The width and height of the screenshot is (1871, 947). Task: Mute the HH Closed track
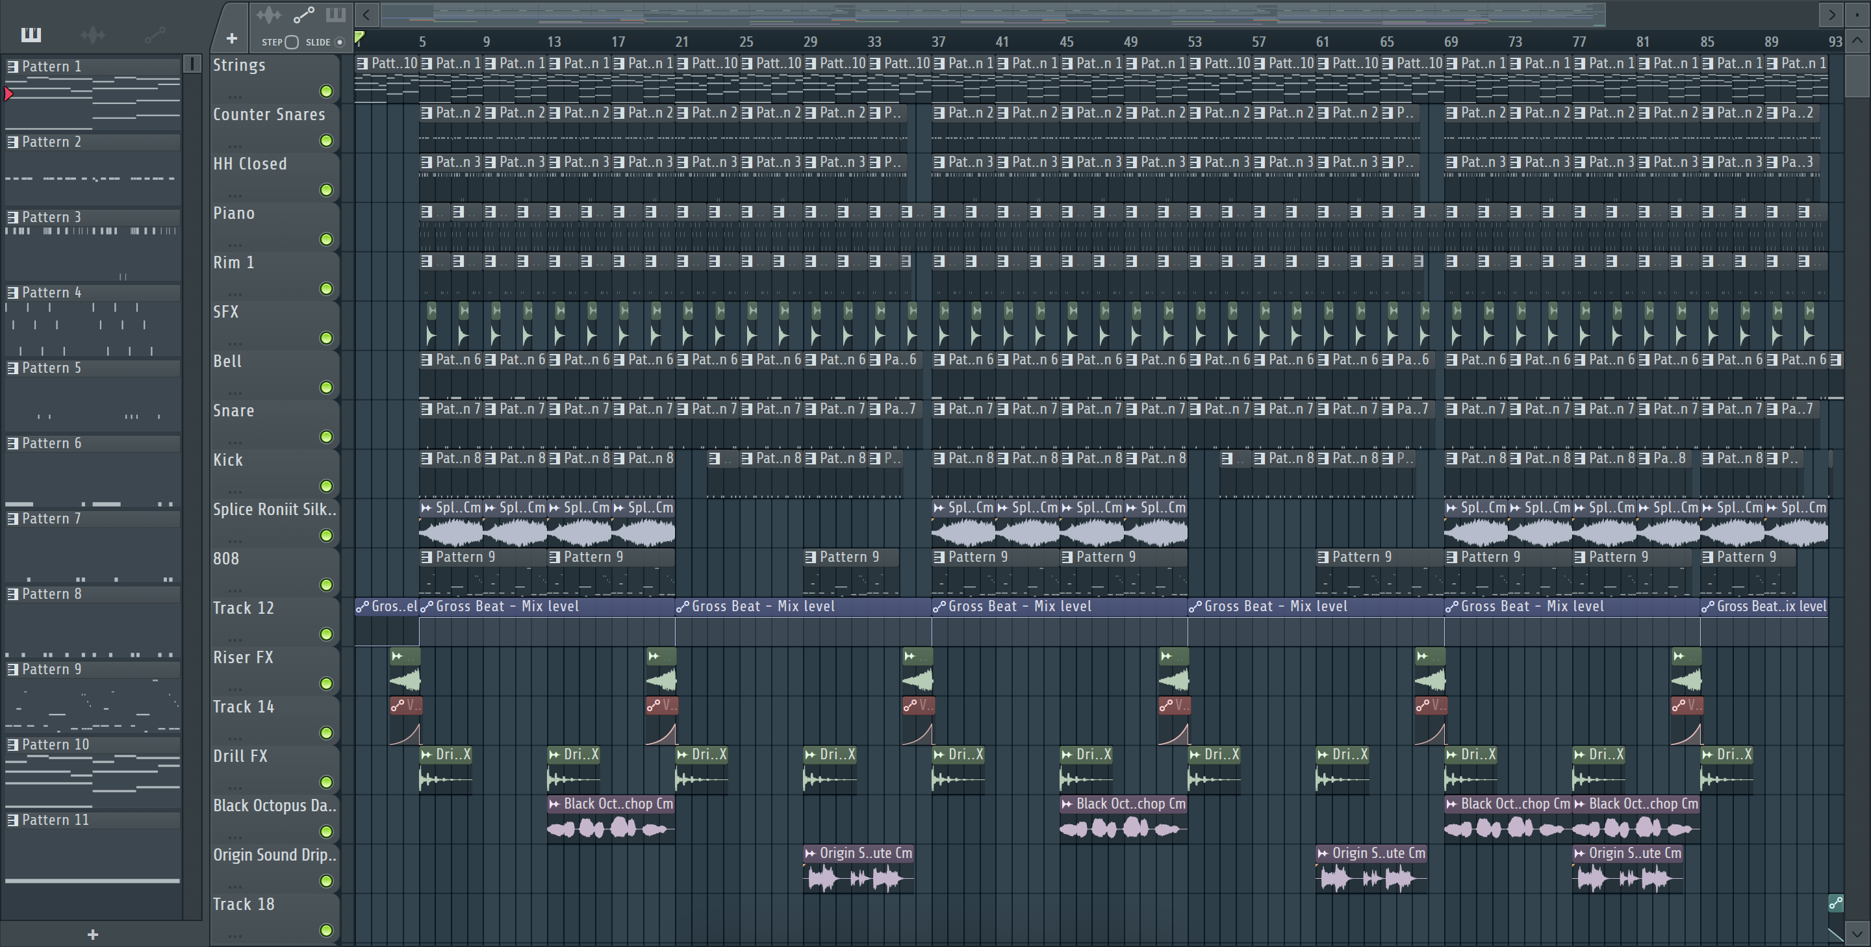[327, 190]
